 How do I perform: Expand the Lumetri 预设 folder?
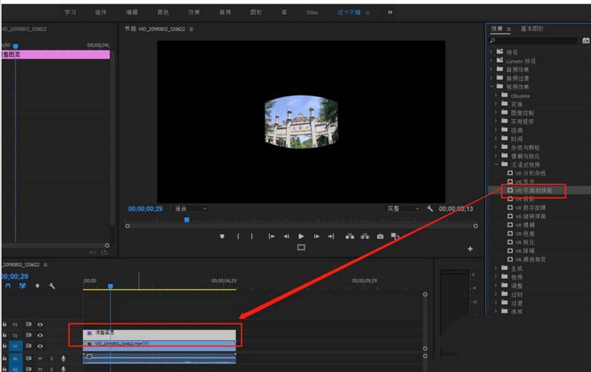click(x=491, y=60)
